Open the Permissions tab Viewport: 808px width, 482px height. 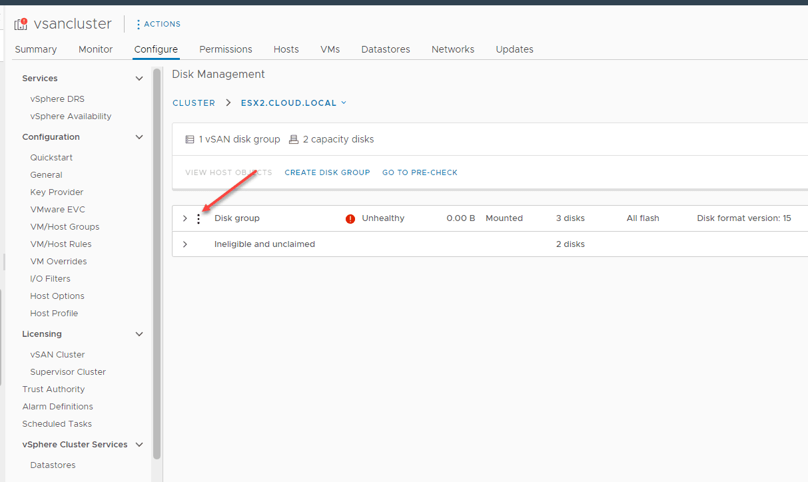tap(226, 49)
